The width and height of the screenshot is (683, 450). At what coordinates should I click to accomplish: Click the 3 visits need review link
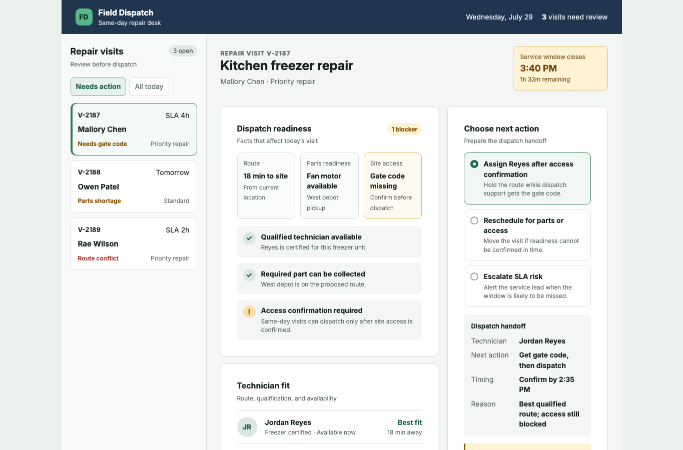574,17
